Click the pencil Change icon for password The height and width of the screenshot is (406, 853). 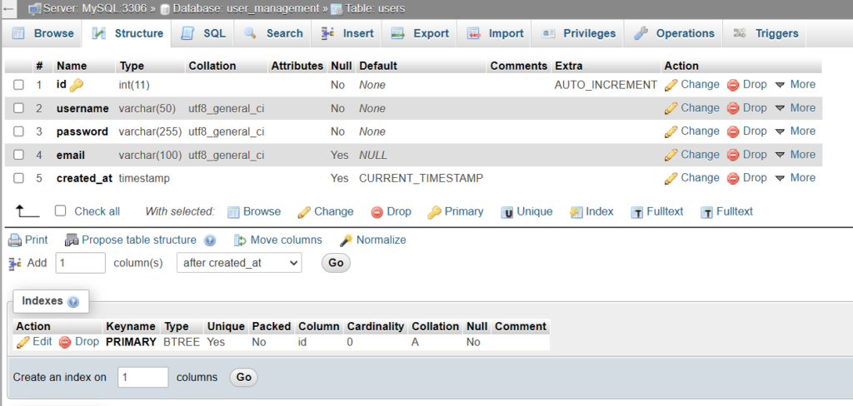pos(671,131)
